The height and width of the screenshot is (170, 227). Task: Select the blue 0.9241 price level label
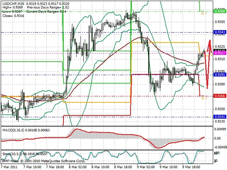[x=220, y=117]
